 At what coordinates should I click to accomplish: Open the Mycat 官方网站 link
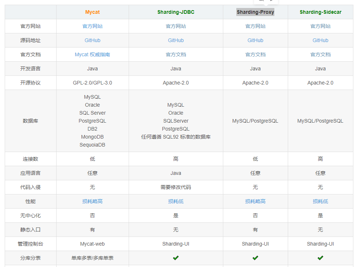(92, 26)
